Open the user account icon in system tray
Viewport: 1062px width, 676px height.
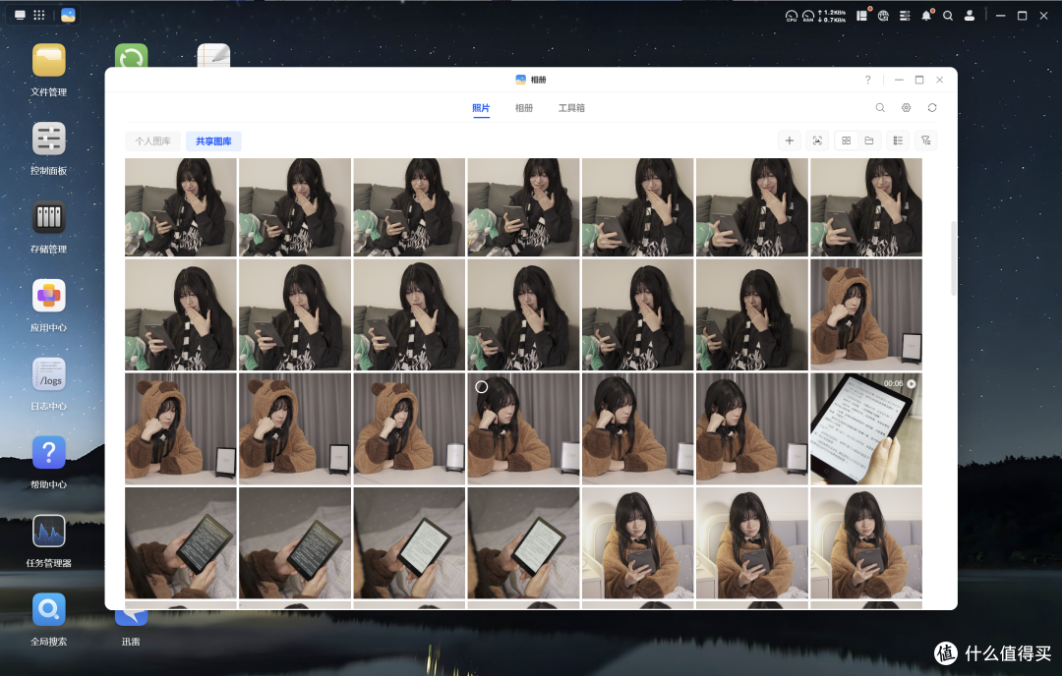tap(970, 16)
